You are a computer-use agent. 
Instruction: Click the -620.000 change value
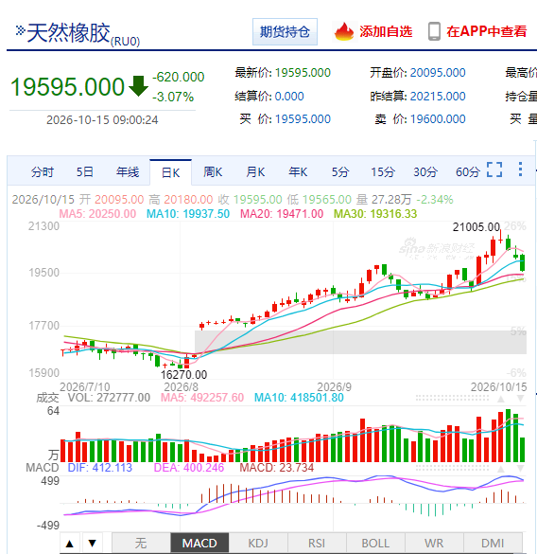coord(179,77)
